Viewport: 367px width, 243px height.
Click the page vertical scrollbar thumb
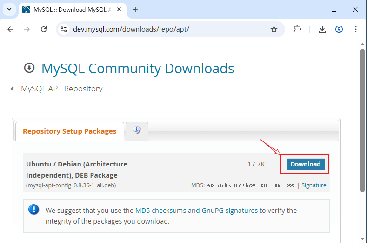[x=362, y=120]
